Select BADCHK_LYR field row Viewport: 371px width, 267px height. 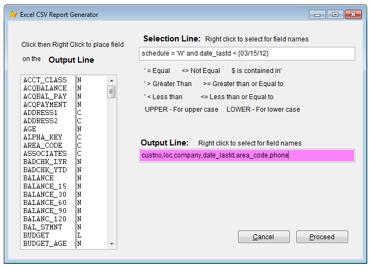tap(64, 162)
